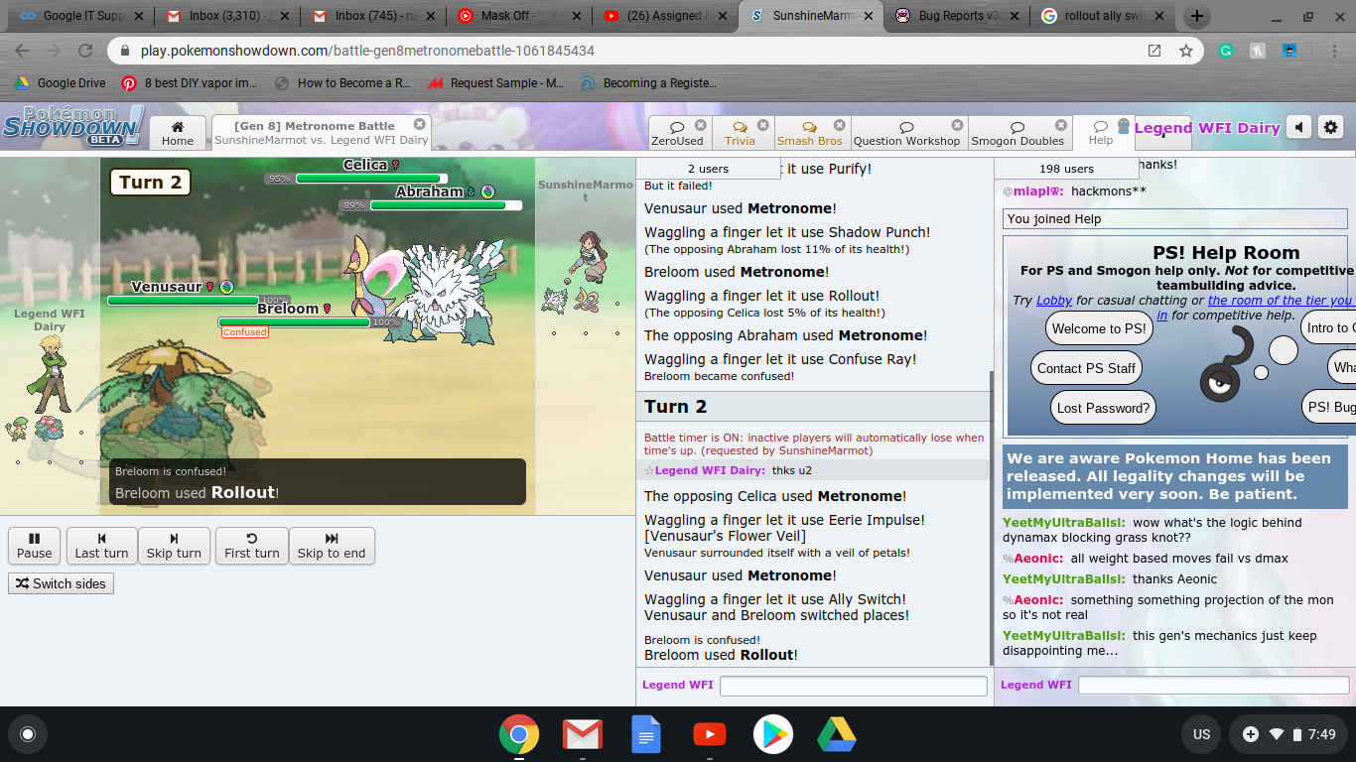The height and width of the screenshot is (762, 1356).
Task: Pause the battle replay
Action: point(35,546)
